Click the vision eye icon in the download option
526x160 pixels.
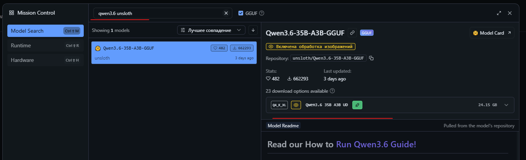[x=296, y=105]
